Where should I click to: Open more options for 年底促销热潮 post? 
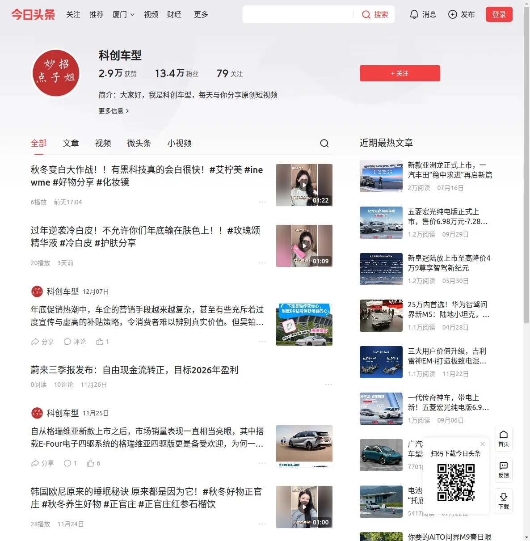tap(262, 342)
